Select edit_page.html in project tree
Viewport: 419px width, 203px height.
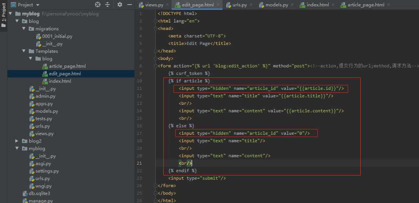click(x=65, y=74)
